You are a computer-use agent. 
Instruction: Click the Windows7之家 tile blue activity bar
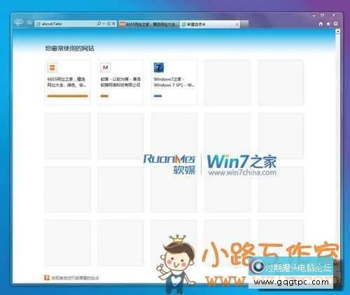click(158, 96)
